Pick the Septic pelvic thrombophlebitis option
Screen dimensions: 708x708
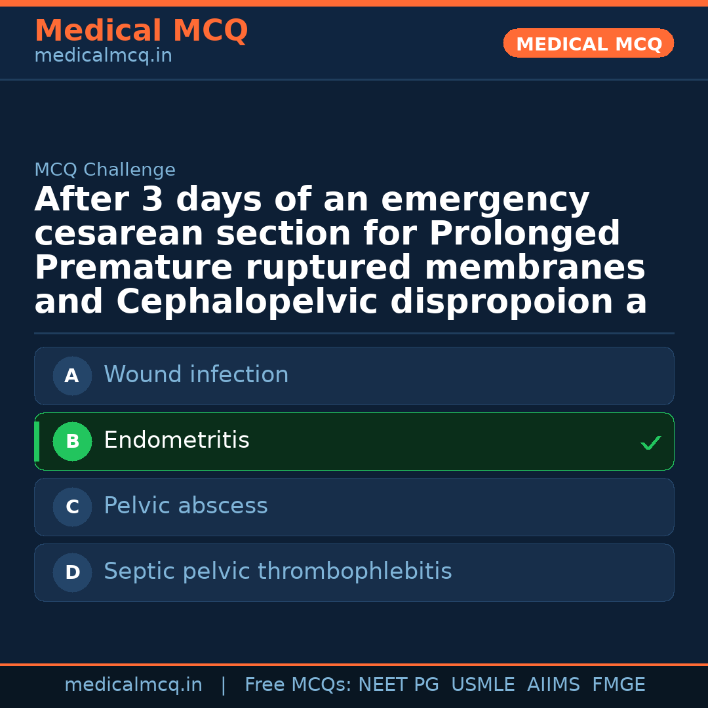coord(277,572)
